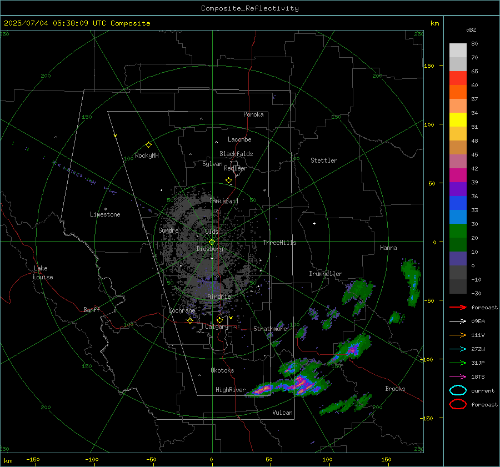The height and width of the screenshot is (467, 500).
Task: Click the Sylvan label
Action: point(212,164)
